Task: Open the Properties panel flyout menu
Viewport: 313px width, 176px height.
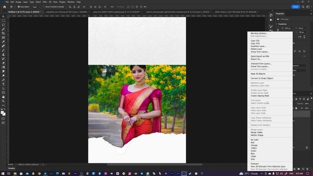Action: coord(311,14)
